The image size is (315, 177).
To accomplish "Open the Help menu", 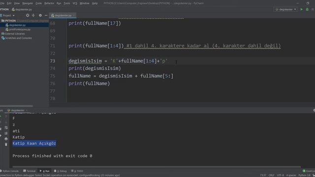I will (x=94, y=3).
